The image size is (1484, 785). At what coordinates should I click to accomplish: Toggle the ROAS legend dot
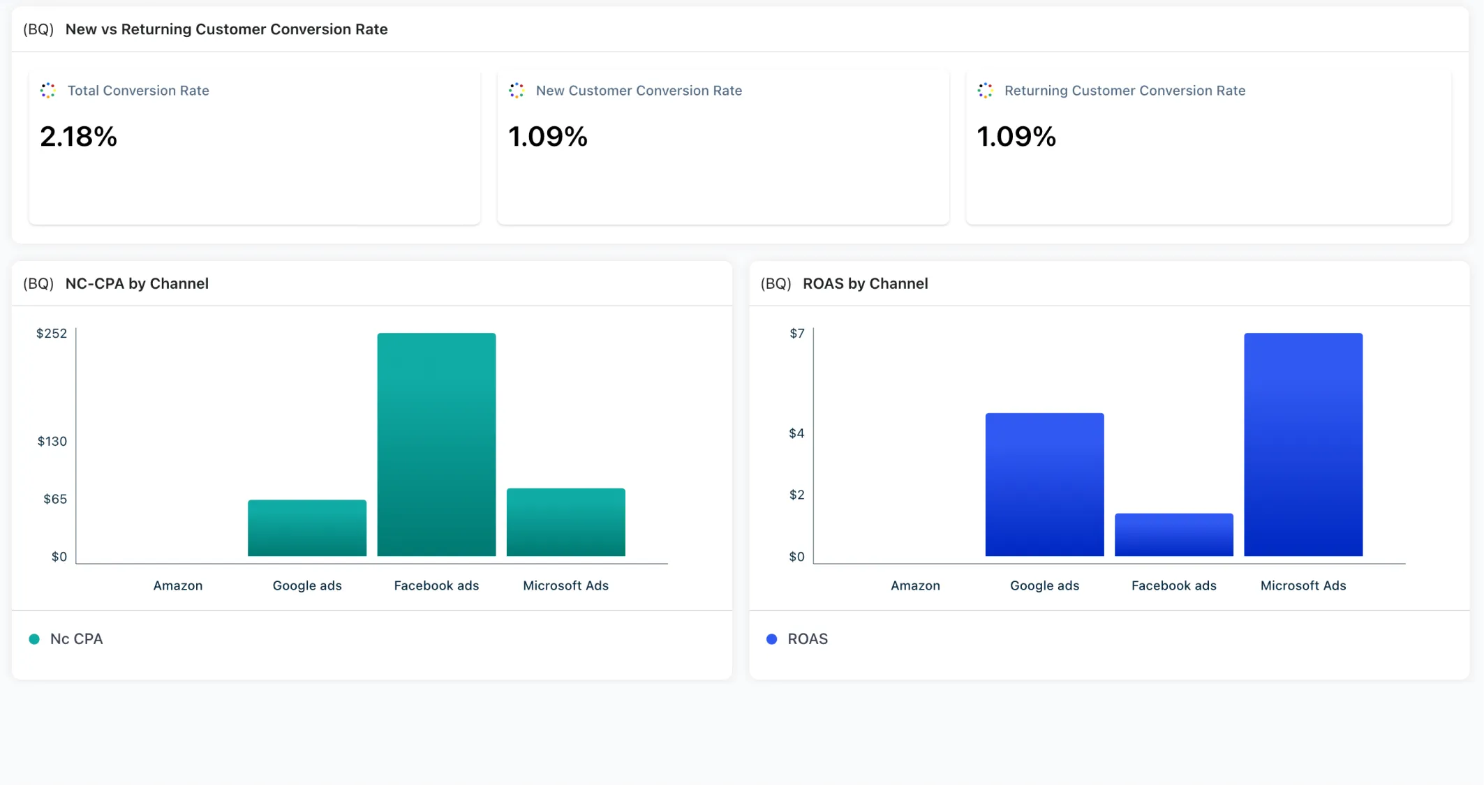[771, 639]
